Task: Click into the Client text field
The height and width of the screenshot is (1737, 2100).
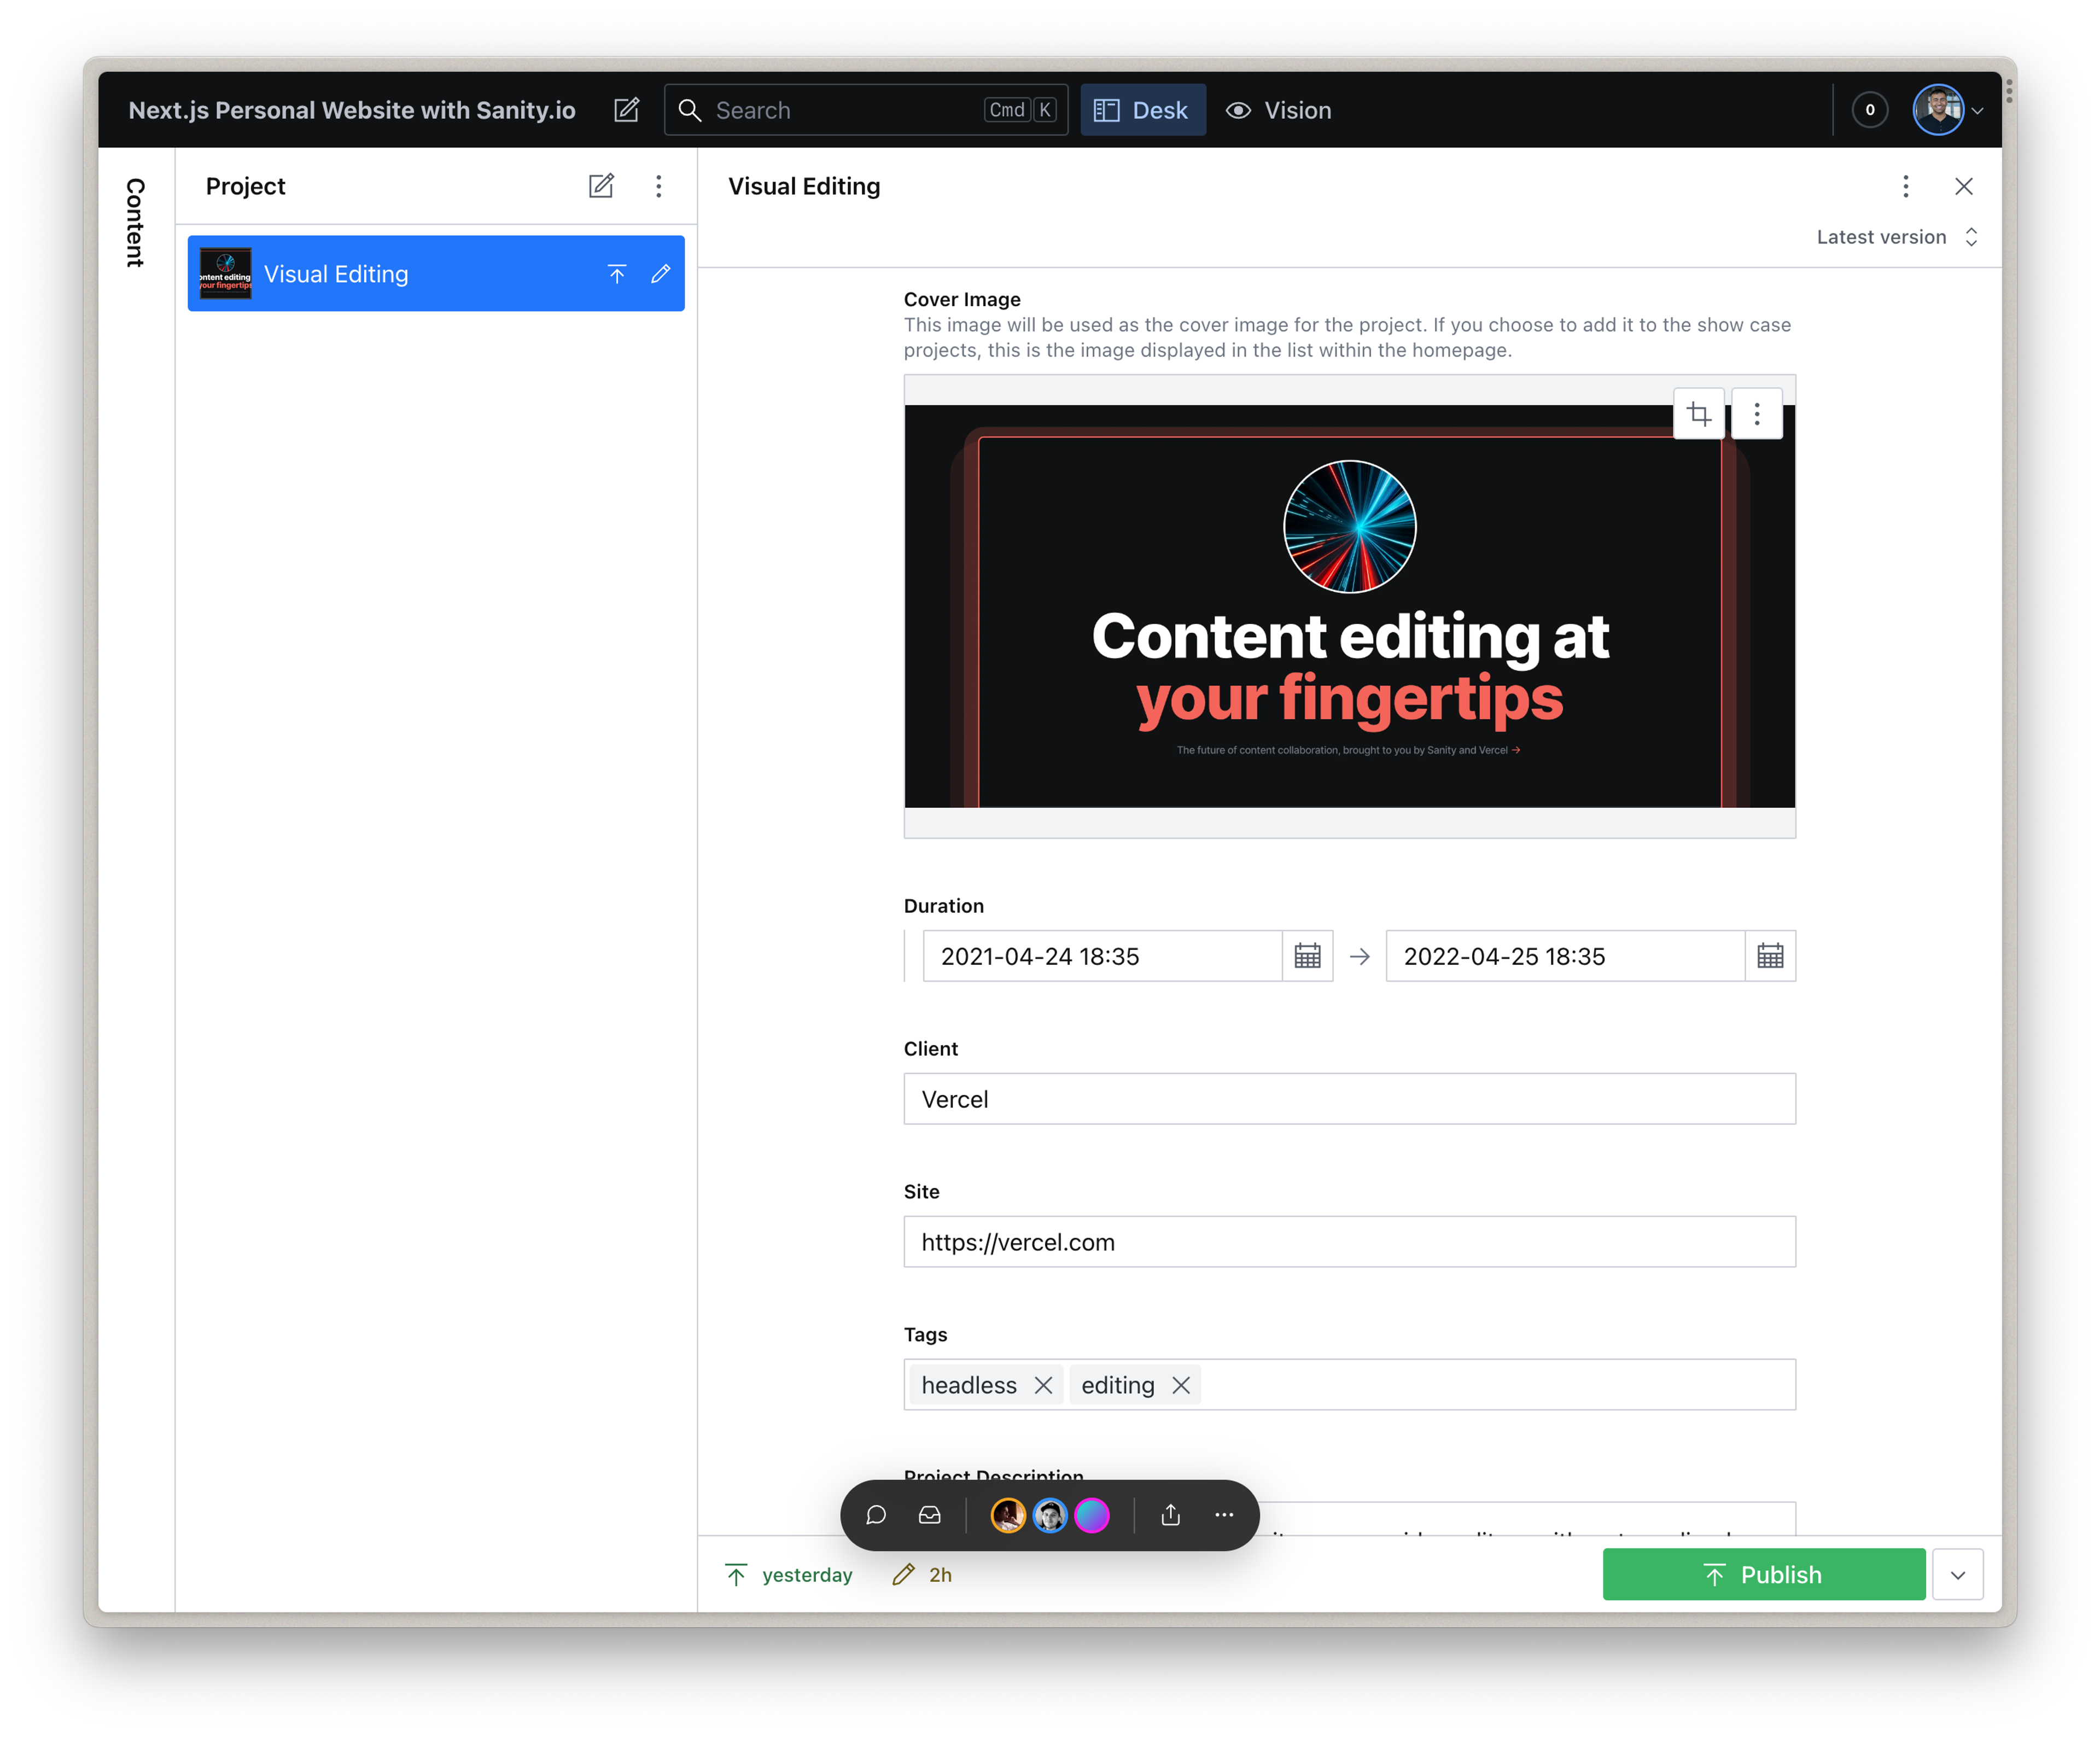Action: [x=1349, y=1099]
